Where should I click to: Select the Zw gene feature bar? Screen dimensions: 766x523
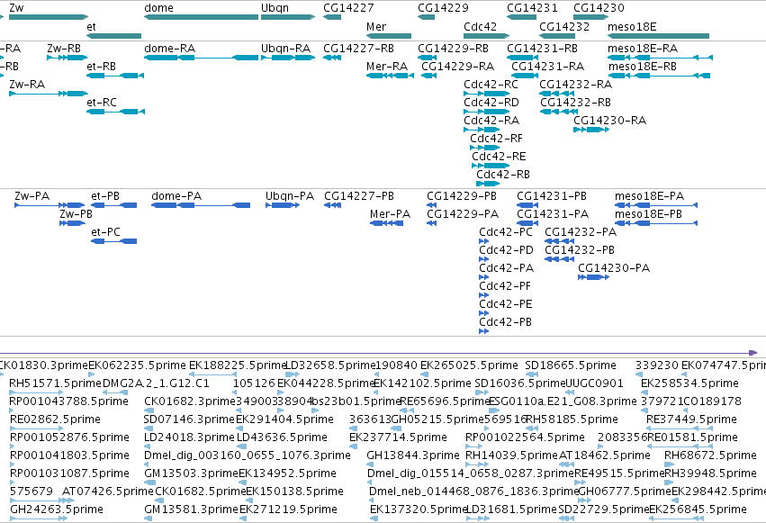(x=49, y=17)
